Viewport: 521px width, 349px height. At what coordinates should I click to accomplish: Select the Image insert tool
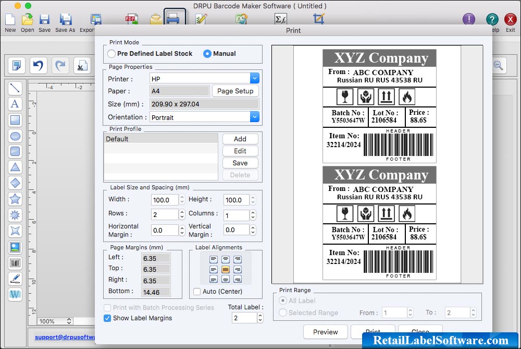click(x=15, y=246)
